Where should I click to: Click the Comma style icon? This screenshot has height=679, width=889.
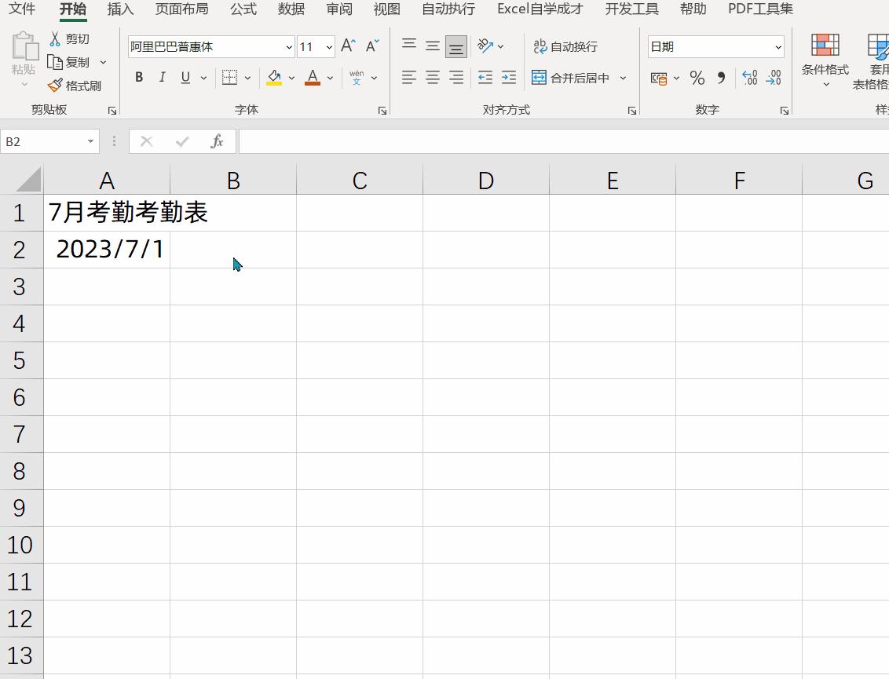click(720, 78)
